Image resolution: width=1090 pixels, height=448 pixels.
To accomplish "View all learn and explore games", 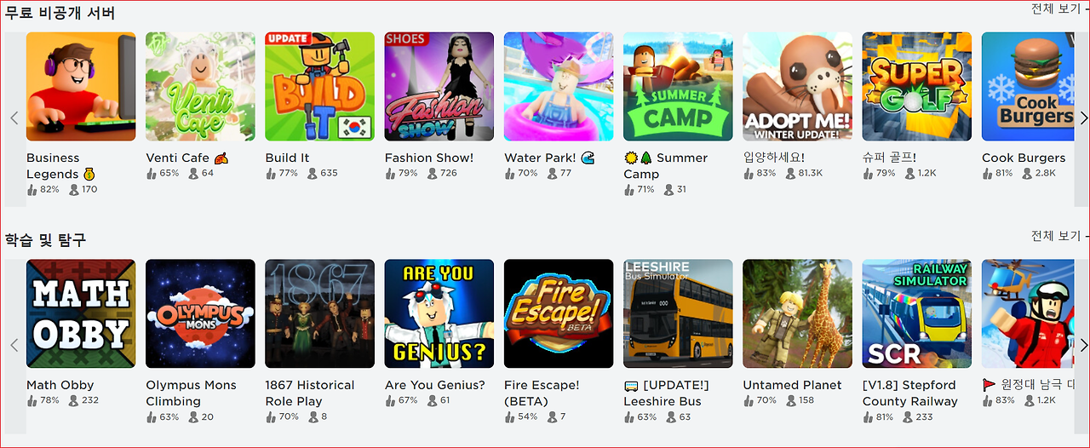I will pyautogui.click(x=1056, y=236).
